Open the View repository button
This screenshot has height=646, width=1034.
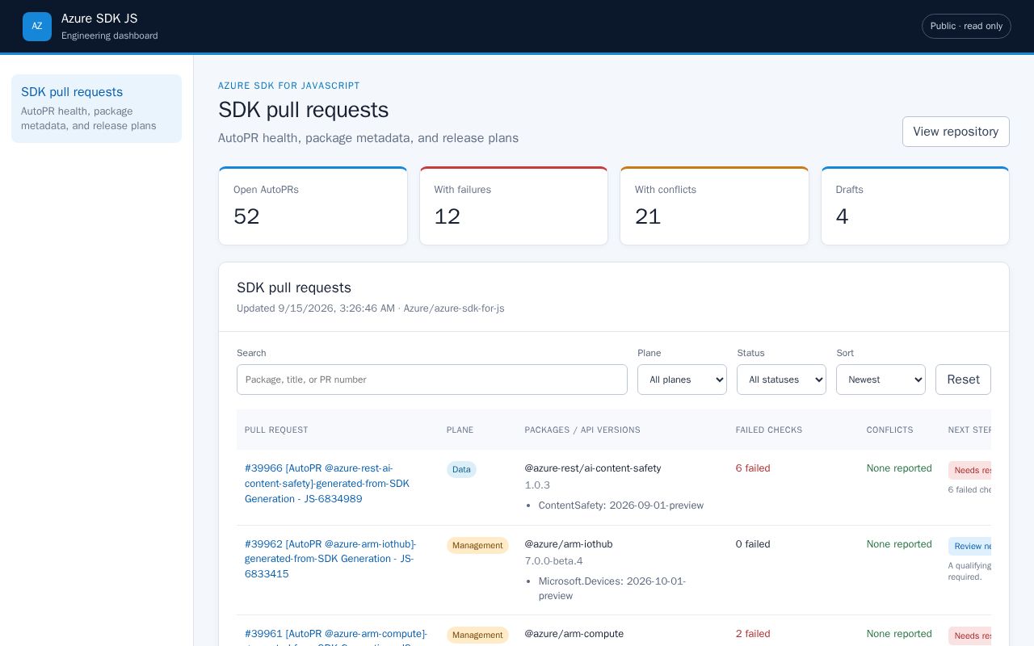point(956,132)
